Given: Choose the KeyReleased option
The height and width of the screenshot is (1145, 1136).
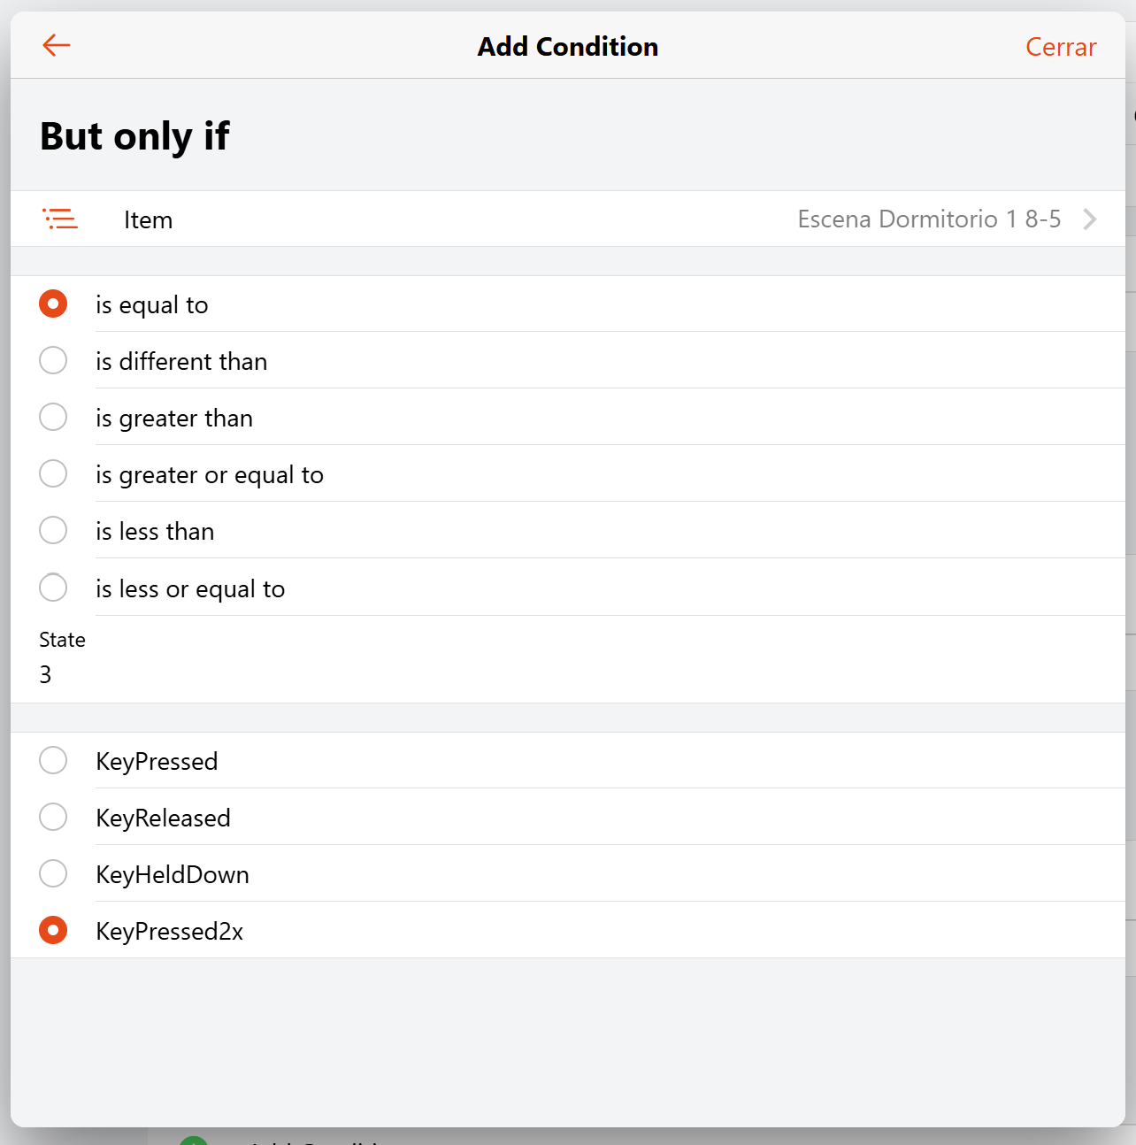Looking at the screenshot, I should pyautogui.click(x=53, y=818).
